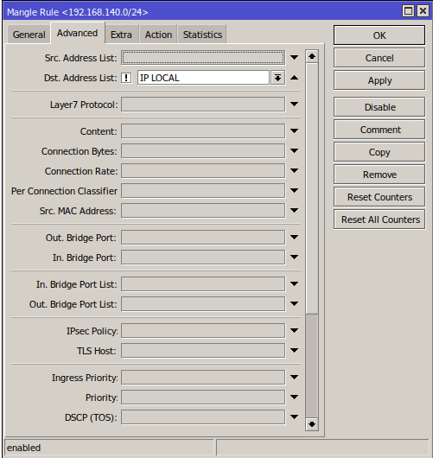The height and width of the screenshot is (458, 433).
Task: Click the scrollbar up arrow
Action: click(312, 56)
